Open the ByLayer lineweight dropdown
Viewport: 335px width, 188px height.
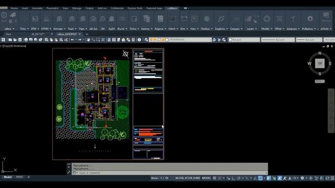tap(309, 40)
